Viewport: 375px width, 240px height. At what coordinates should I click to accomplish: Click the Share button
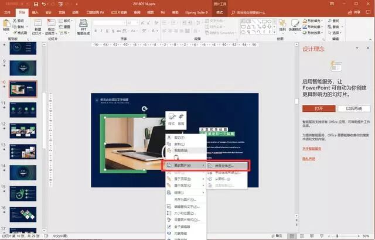coord(354,12)
